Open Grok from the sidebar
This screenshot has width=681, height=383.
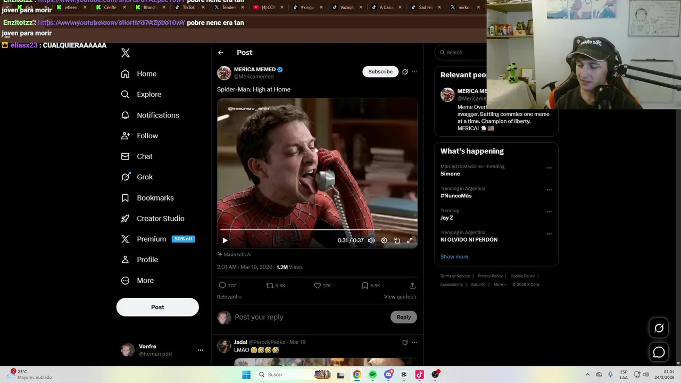pos(137,177)
